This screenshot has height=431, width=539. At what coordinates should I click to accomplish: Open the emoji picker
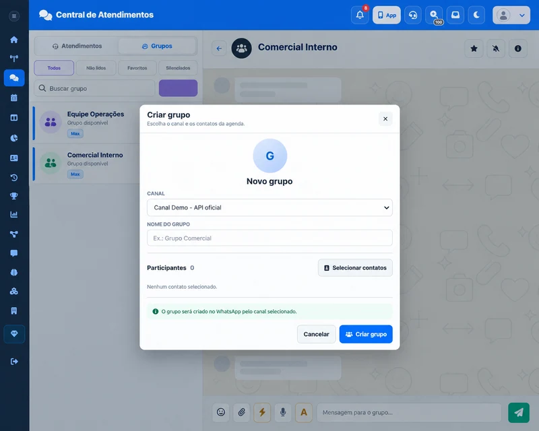point(221,412)
